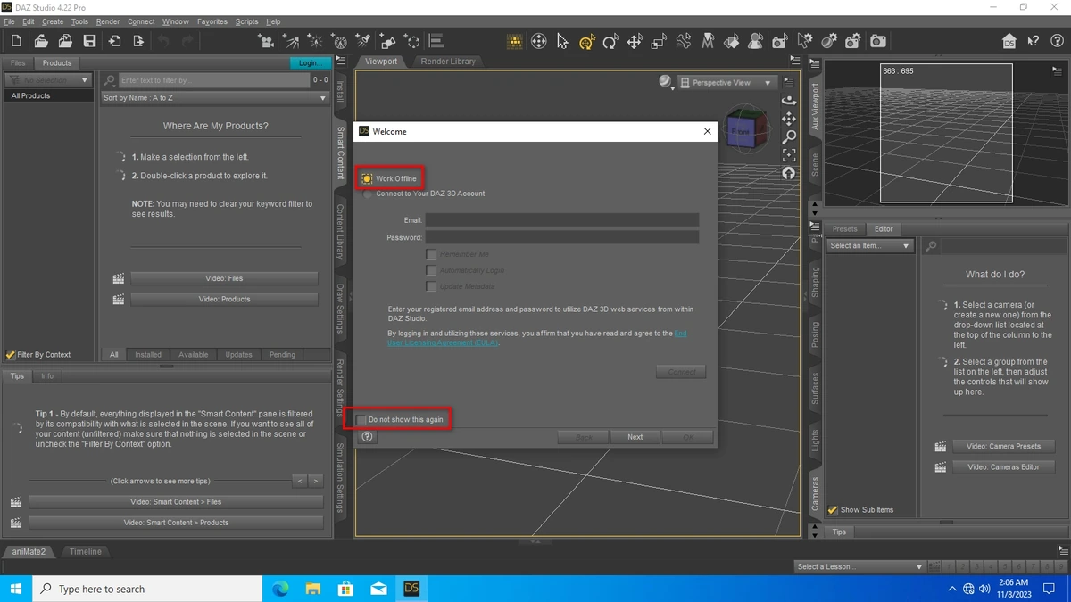Toggle the Update Metadata checkbox
Image resolution: width=1071 pixels, height=602 pixels.
coord(431,286)
